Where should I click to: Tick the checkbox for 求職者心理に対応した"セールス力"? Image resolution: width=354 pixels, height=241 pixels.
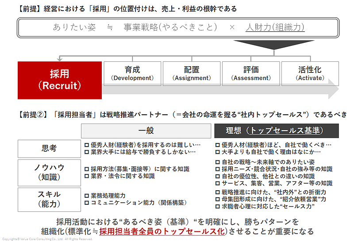217,206
